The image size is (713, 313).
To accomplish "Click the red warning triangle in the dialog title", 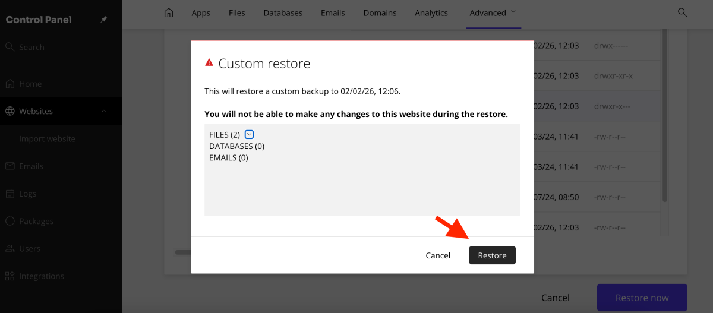I will (209, 62).
